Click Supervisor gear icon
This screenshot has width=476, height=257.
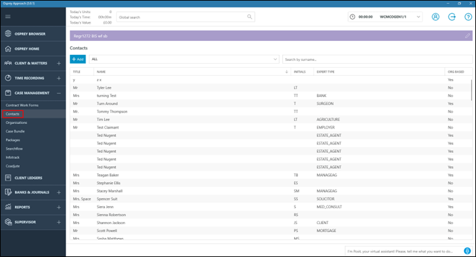point(8,222)
